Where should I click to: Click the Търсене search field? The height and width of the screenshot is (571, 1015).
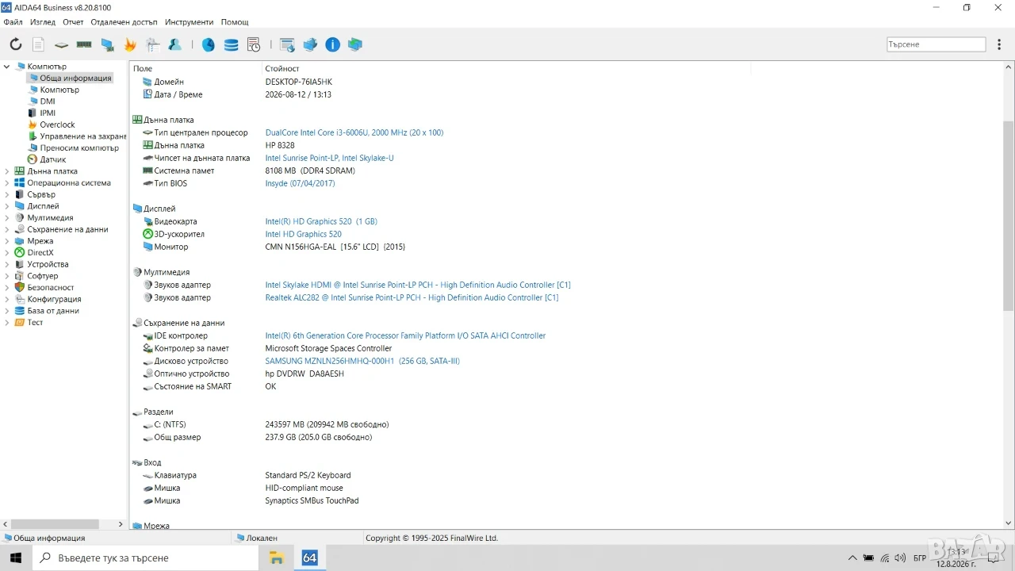click(x=936, y=44)
